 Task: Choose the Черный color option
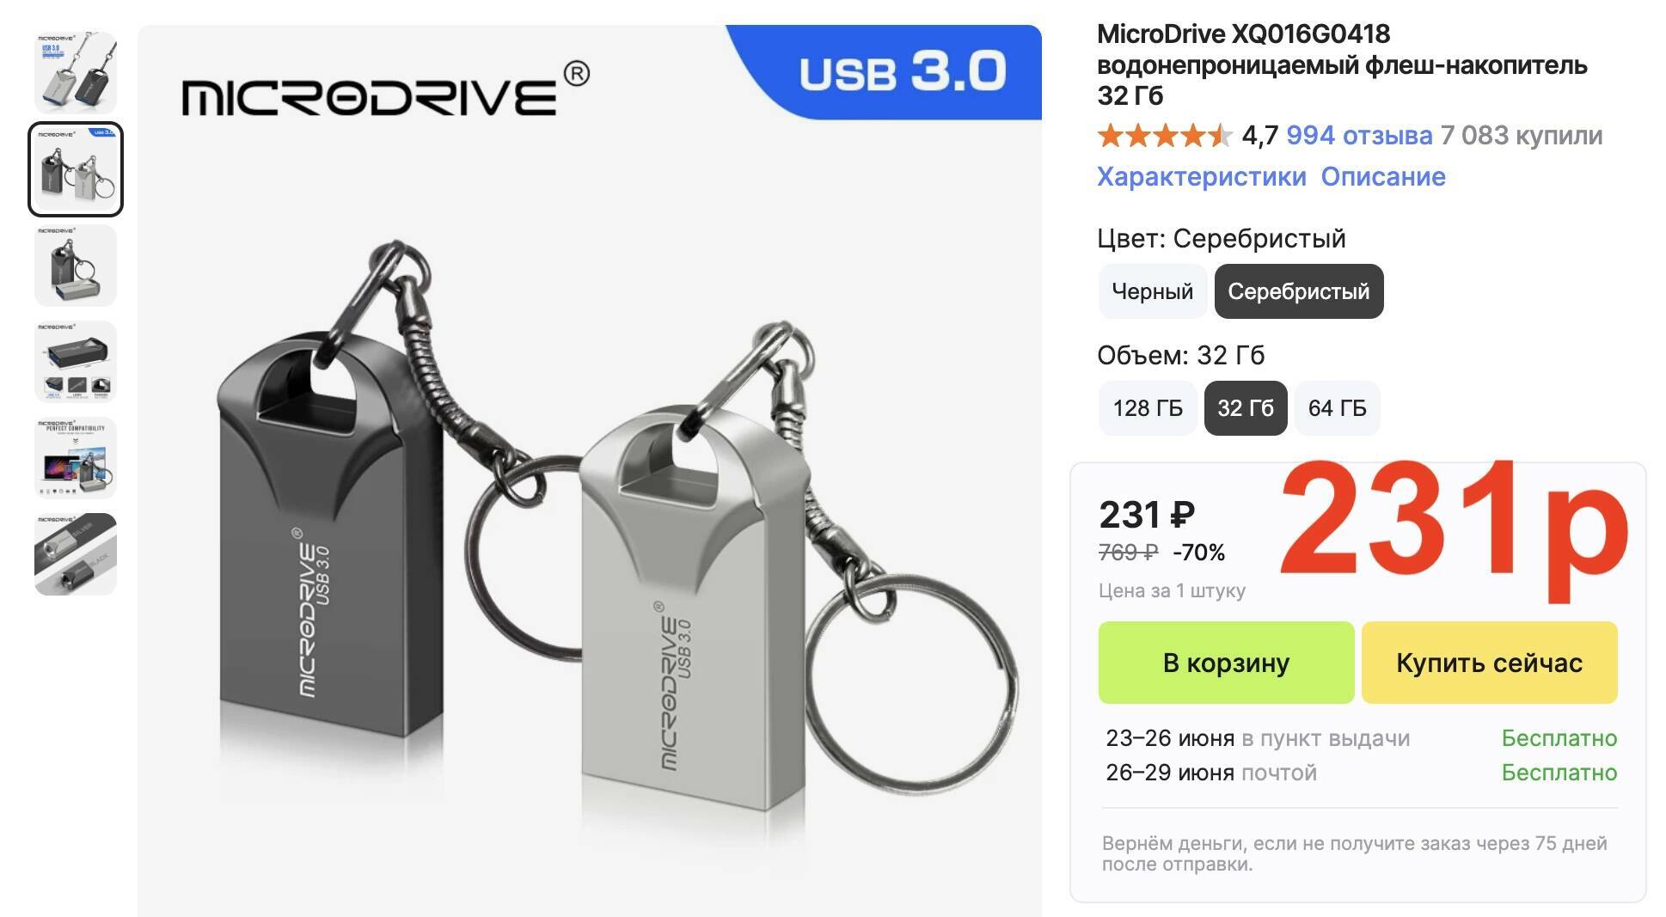pos(1152,291)
